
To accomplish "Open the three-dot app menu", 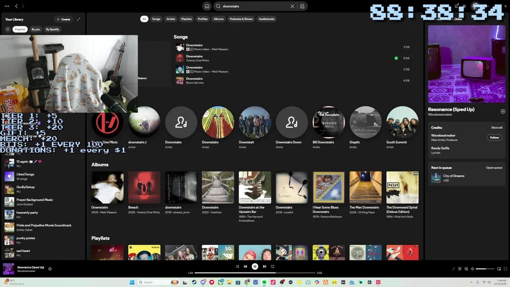I will pyautogui.click(x=7, y=6).
